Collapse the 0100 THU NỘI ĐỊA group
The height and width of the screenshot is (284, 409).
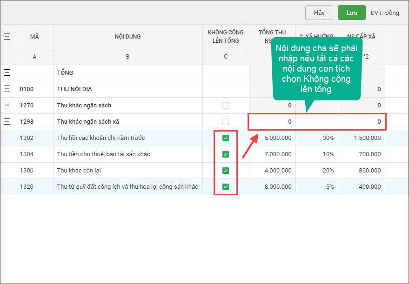click(x=7, y=89)
